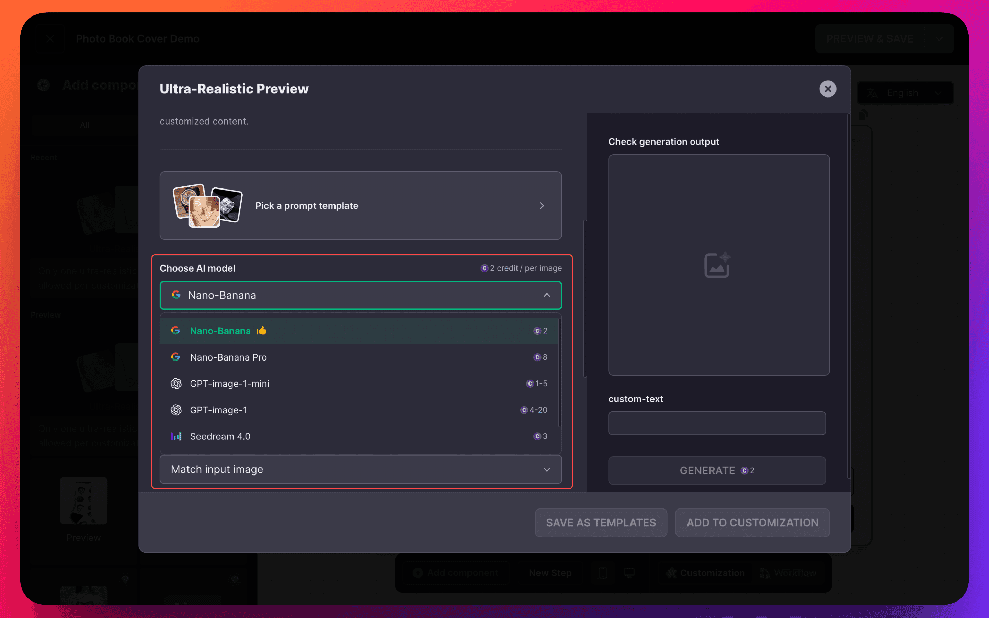Click the OpenAI icon beside GPT-image-1-mini
Image resolution: width=989 pixels, height=618 pixels.
click(176, 384)
